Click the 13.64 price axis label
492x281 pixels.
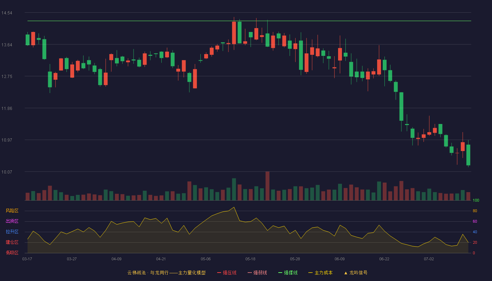(7, 45)
